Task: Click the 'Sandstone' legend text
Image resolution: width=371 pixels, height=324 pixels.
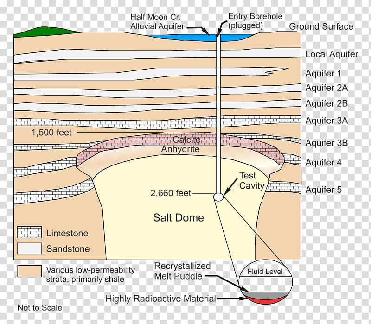Action: tap(68, 249)
